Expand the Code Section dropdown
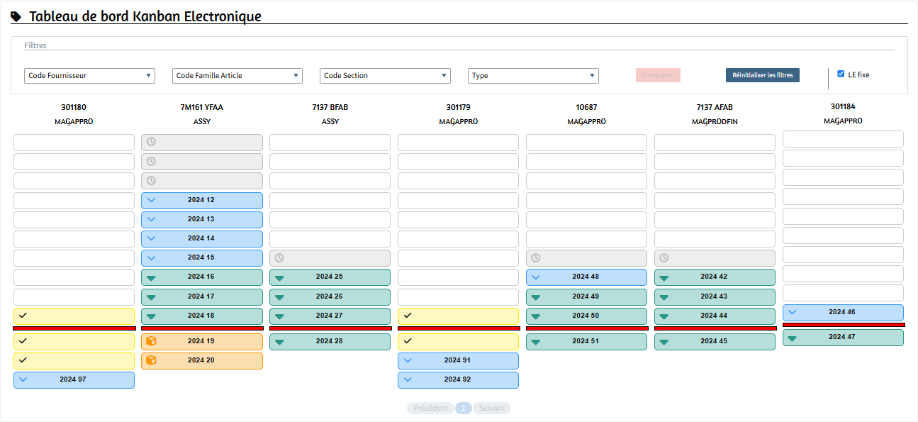The width and height of the screenshot is (918, 422). coord(385,76)
